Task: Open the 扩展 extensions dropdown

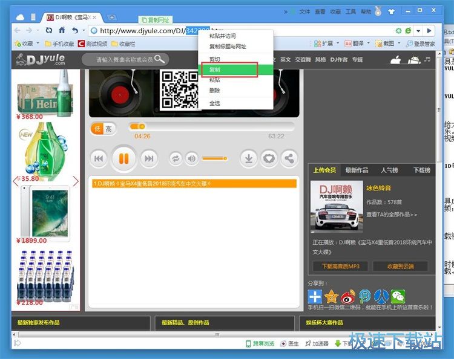Action: [x=337, y=44]
